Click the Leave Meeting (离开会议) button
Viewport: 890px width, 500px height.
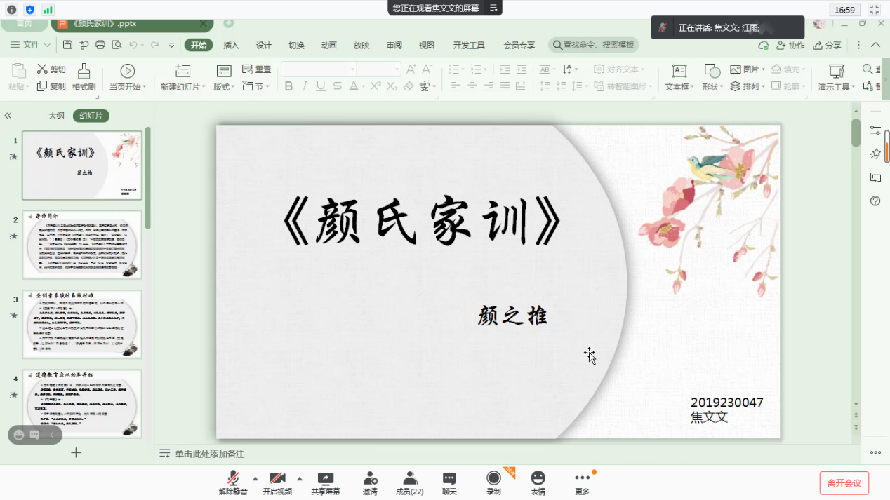tap(844, 483)
